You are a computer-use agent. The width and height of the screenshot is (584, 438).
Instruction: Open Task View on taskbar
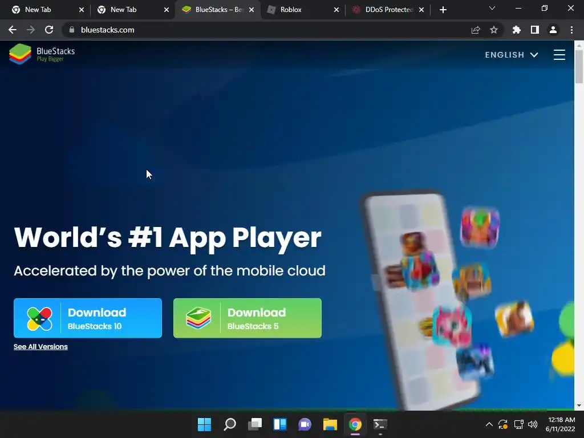click(255, 424)
